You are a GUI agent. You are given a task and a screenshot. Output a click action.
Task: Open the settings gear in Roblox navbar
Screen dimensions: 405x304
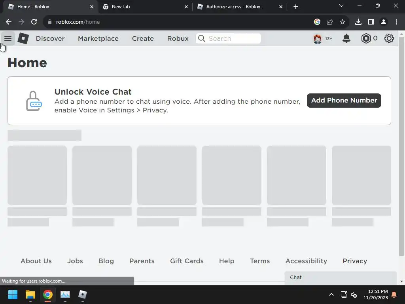[x=389, y=38]
